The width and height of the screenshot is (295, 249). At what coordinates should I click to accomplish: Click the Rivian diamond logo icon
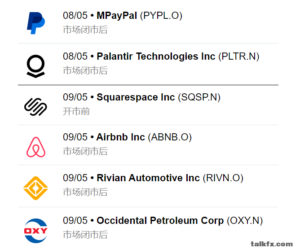tap(35, 188)
